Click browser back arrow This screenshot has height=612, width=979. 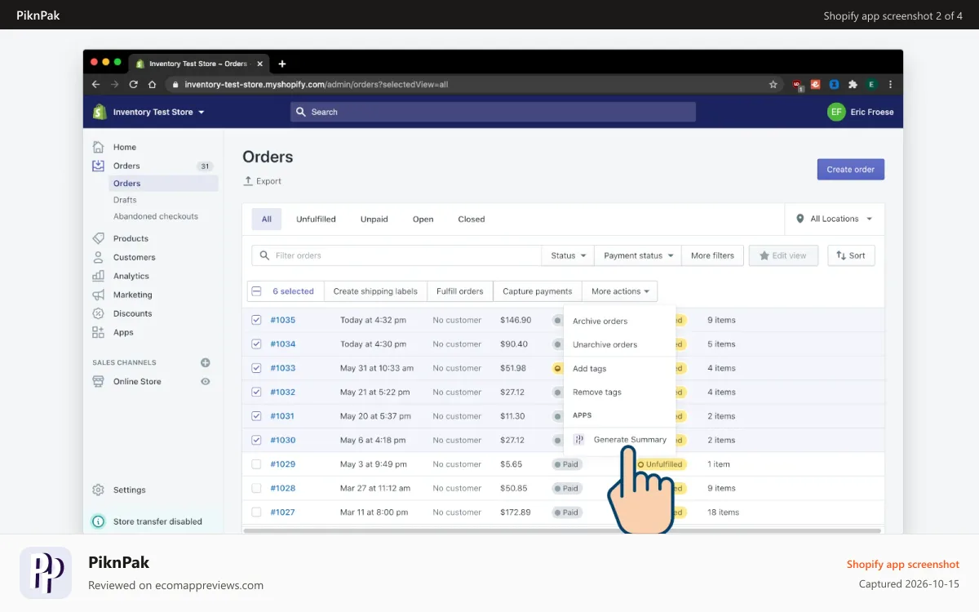[x=95, y=84]
